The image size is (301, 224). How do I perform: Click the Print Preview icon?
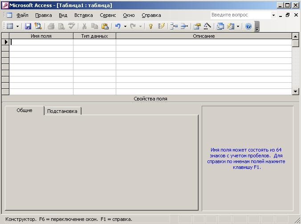61,26
